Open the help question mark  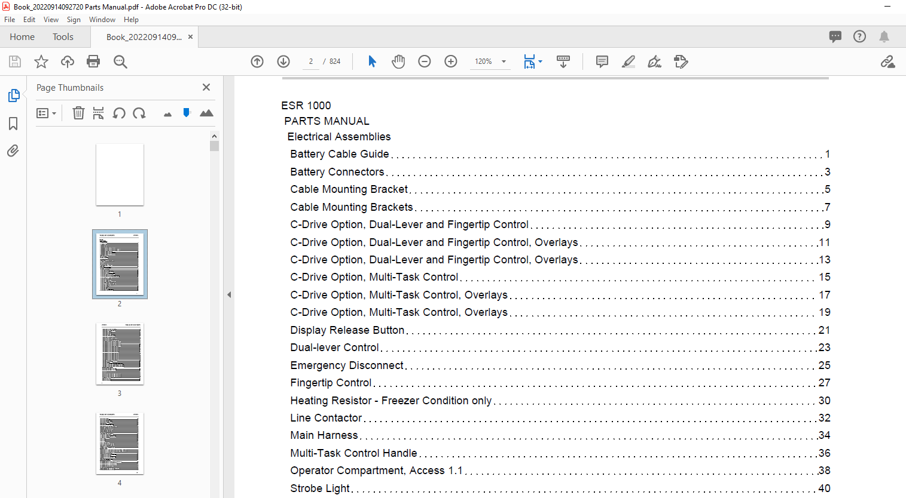tap(859, 36)
